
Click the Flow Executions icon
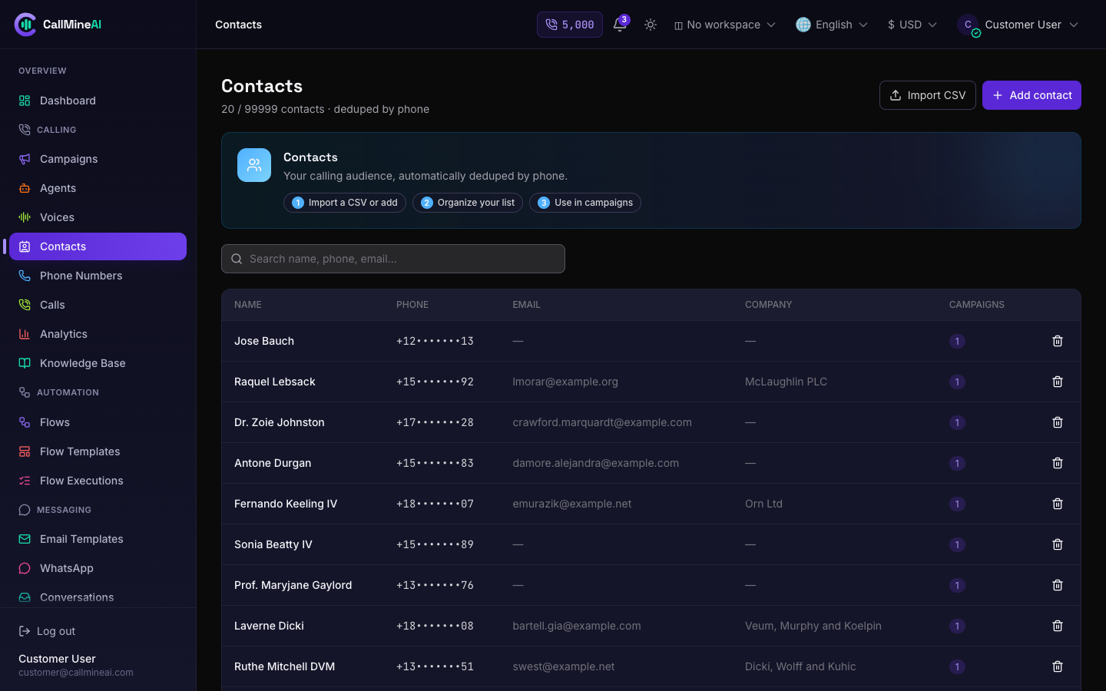click(25, 481)
